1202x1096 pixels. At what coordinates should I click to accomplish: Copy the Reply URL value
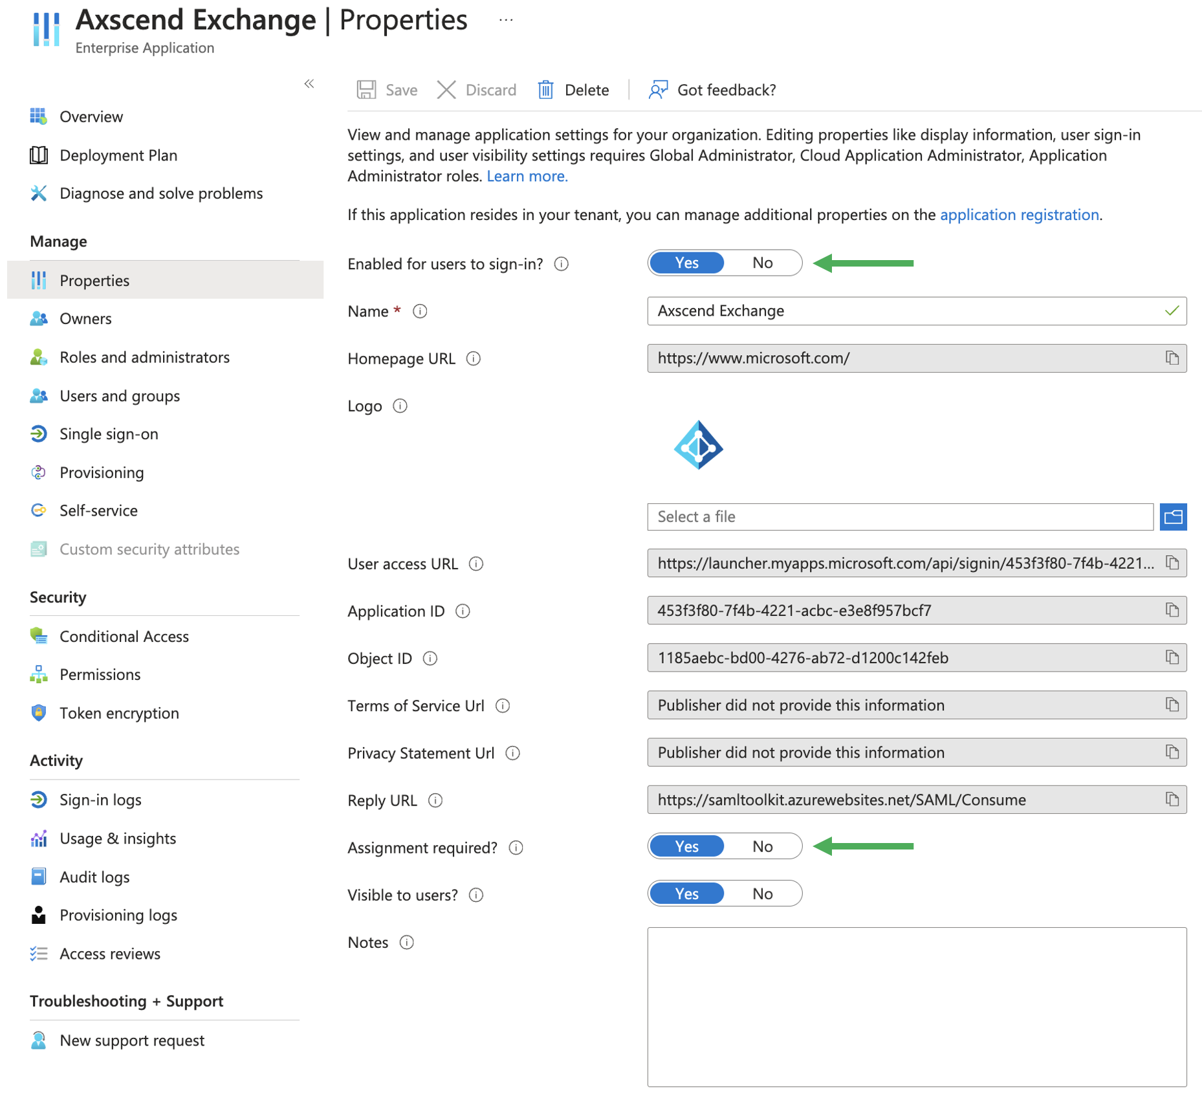(1172, 800)
